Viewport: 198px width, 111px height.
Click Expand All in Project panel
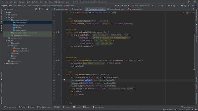(40, 9)
